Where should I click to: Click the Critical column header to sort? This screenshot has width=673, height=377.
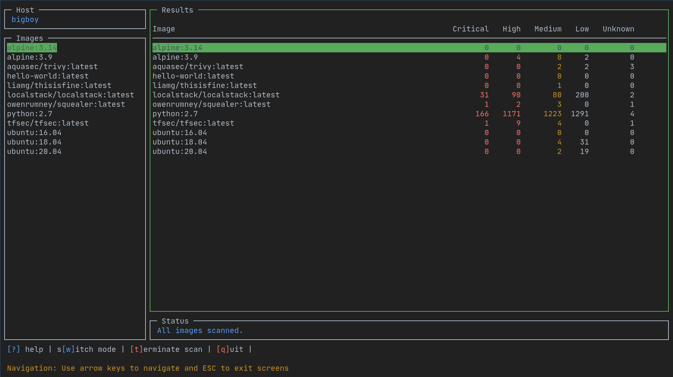(470, 29)
